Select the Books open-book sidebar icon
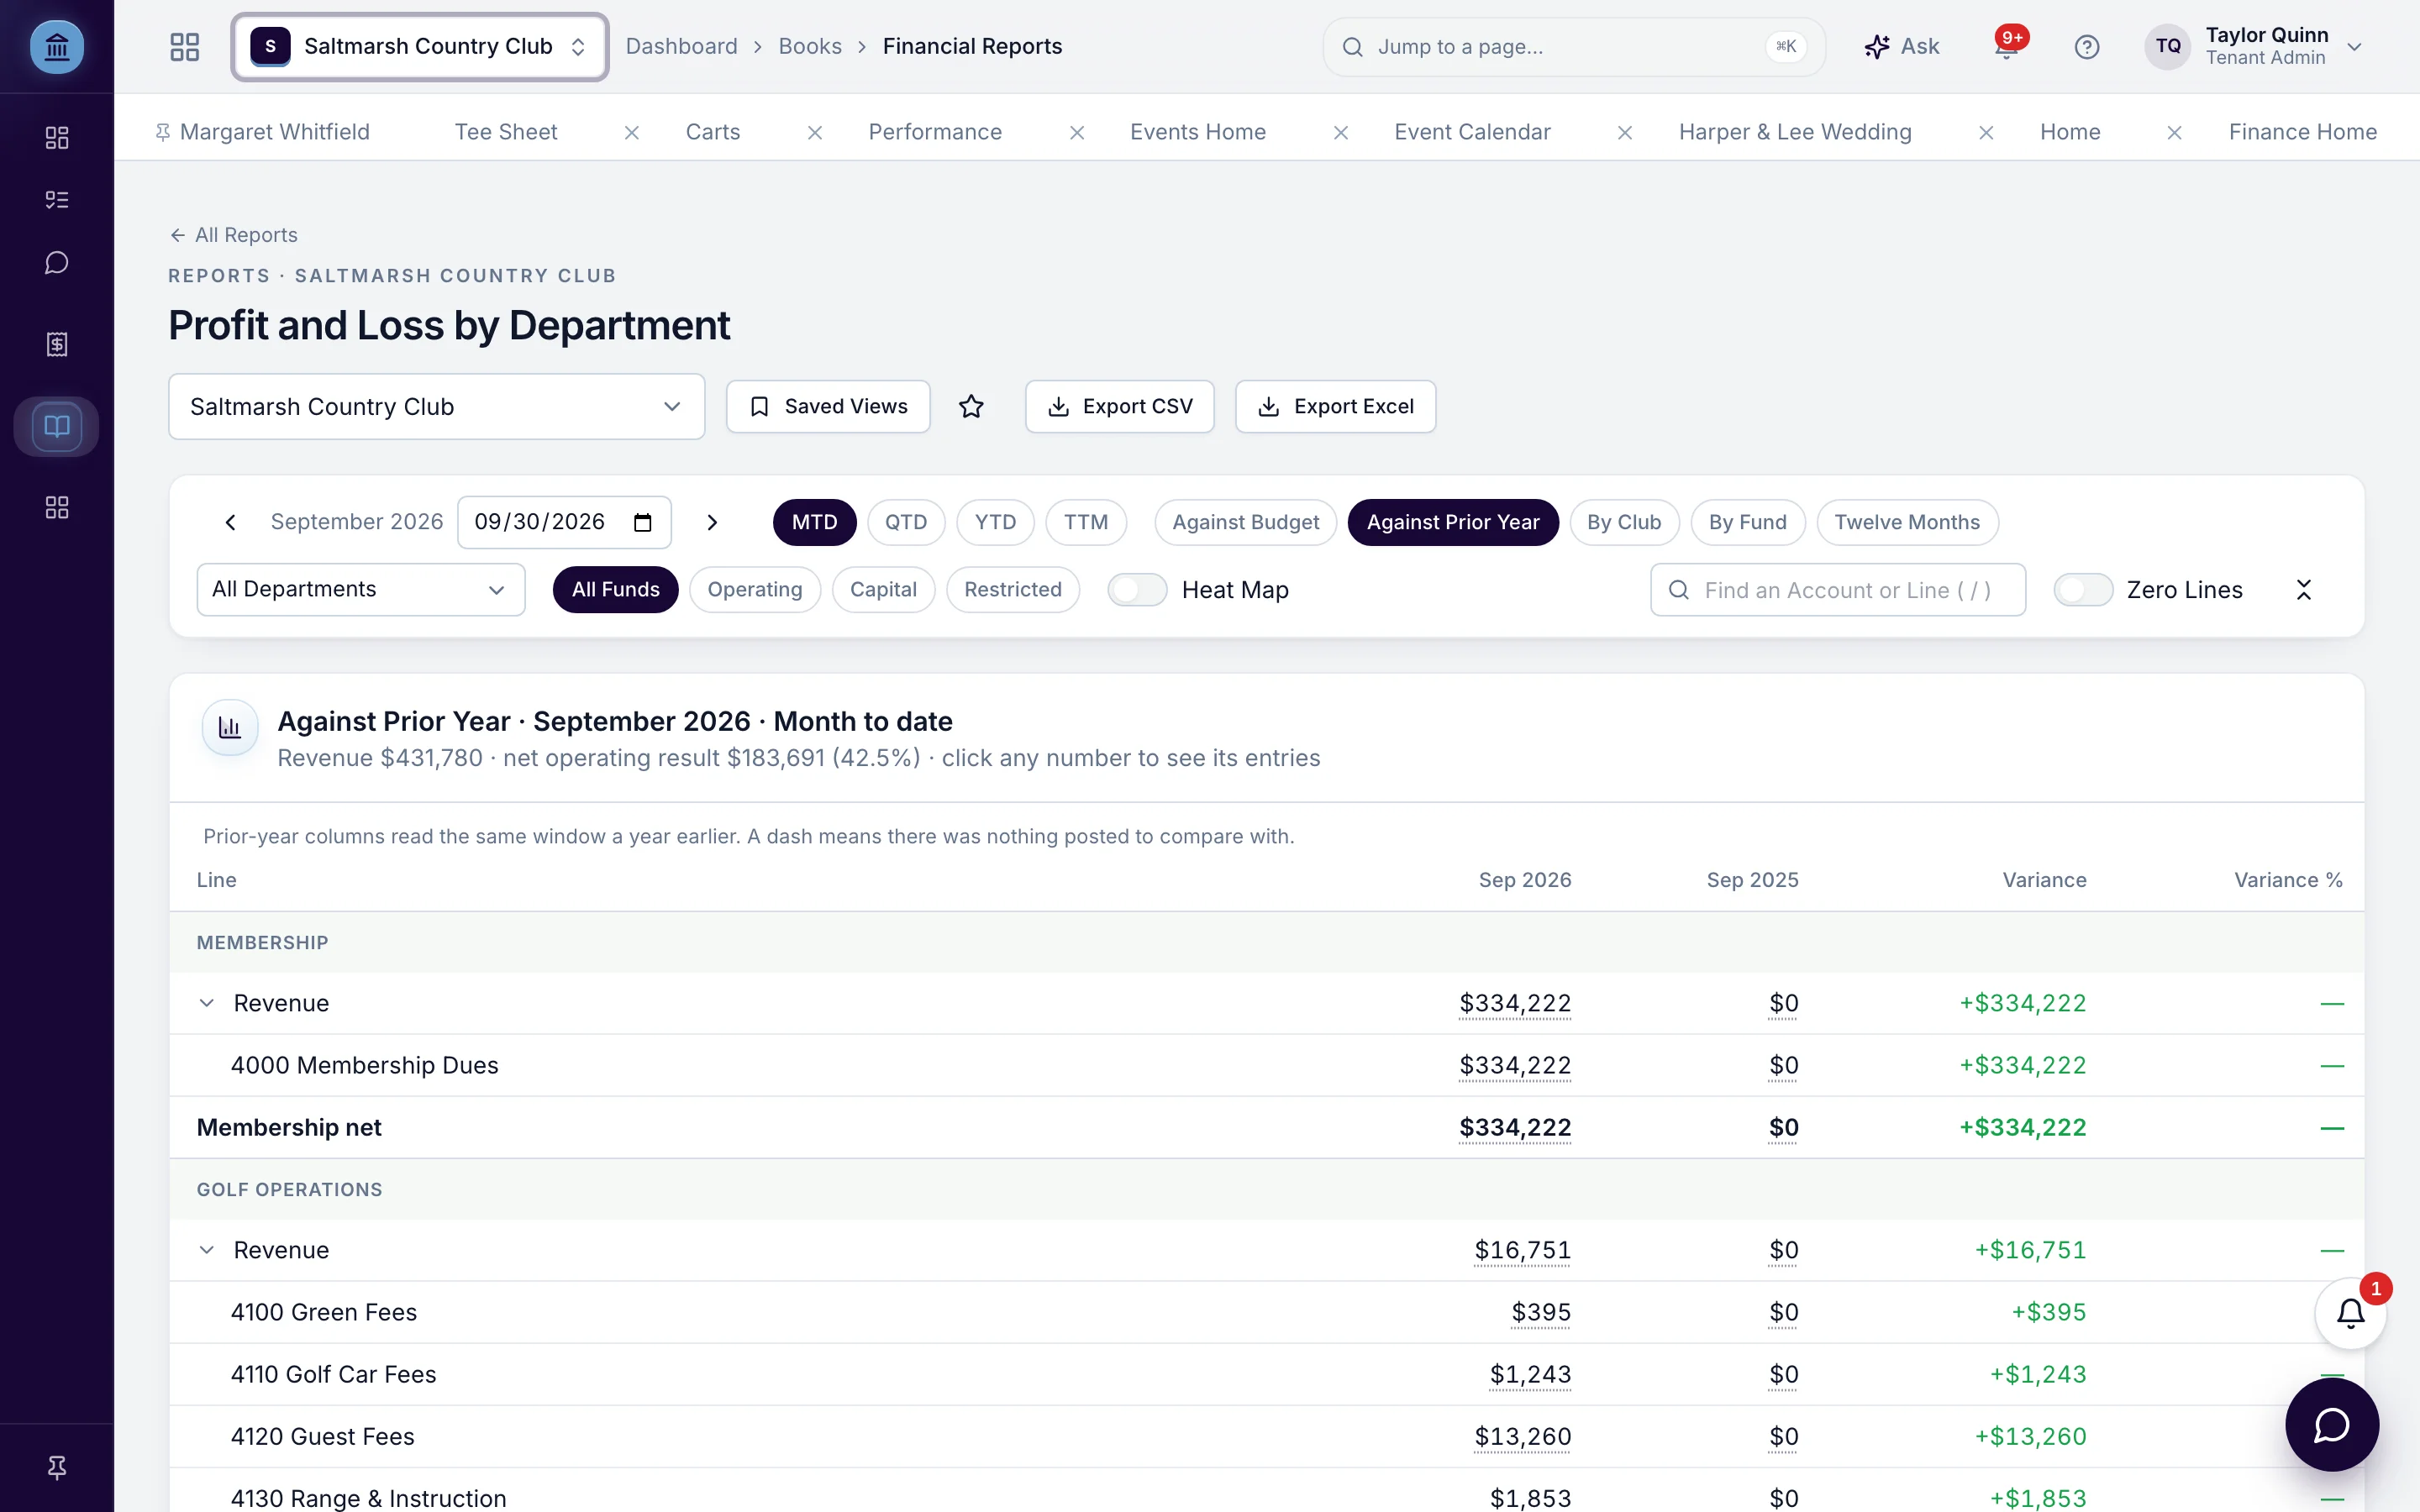The height and width of the screenshot is (1512, 2420). coord(57,426)
